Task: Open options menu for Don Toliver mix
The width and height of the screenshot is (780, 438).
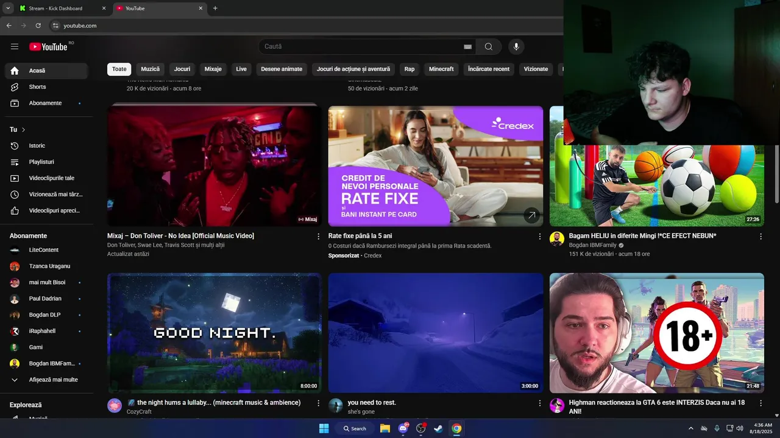Action: [x=318, y=236]
